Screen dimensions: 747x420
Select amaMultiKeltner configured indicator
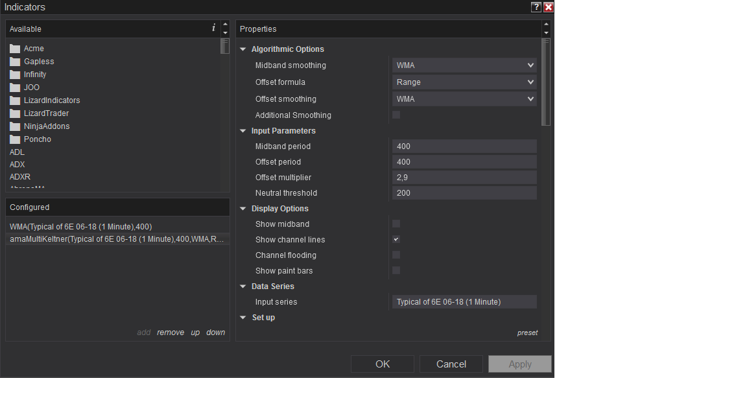[x=117, y=239]
